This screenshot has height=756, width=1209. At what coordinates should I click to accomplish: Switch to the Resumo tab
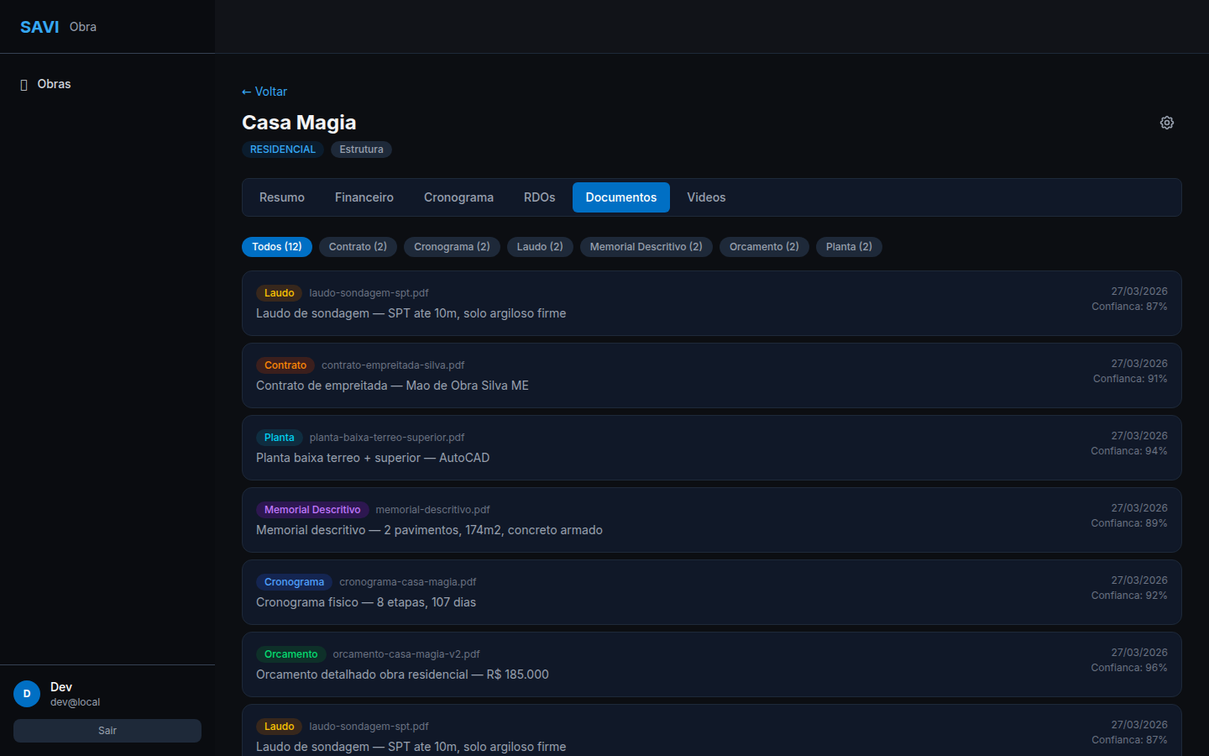[x=282, y=197]
